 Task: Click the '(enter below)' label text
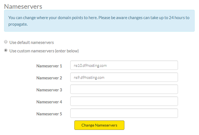(x=67, y=51)
